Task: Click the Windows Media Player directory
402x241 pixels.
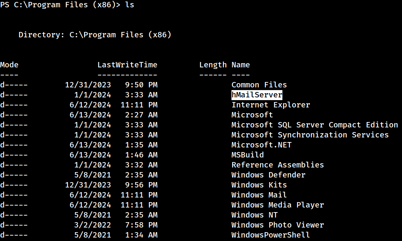Action: (x=278, y=205)
